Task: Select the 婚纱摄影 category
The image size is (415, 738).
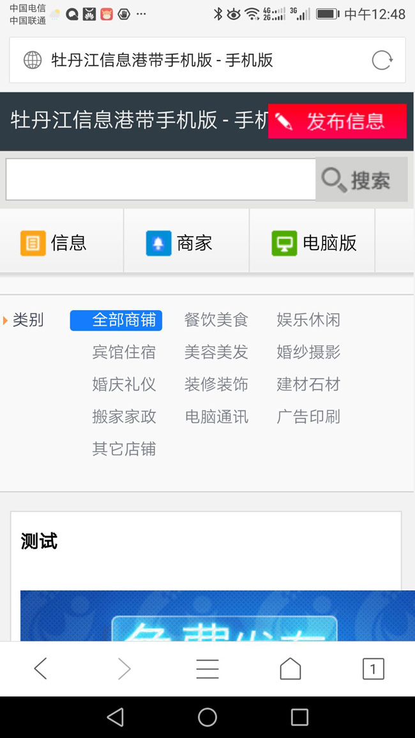Action: click(x=308, y=352)
